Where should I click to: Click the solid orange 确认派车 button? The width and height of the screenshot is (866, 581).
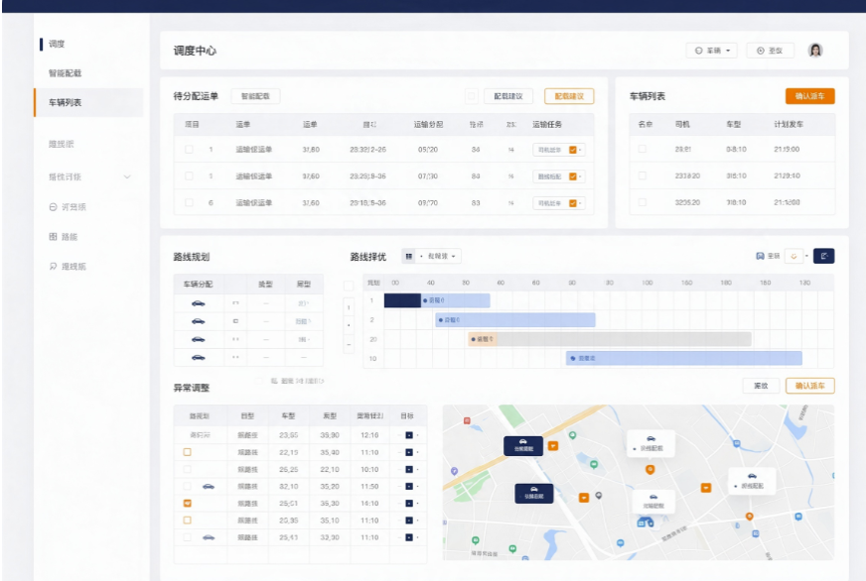coord(809,96)
